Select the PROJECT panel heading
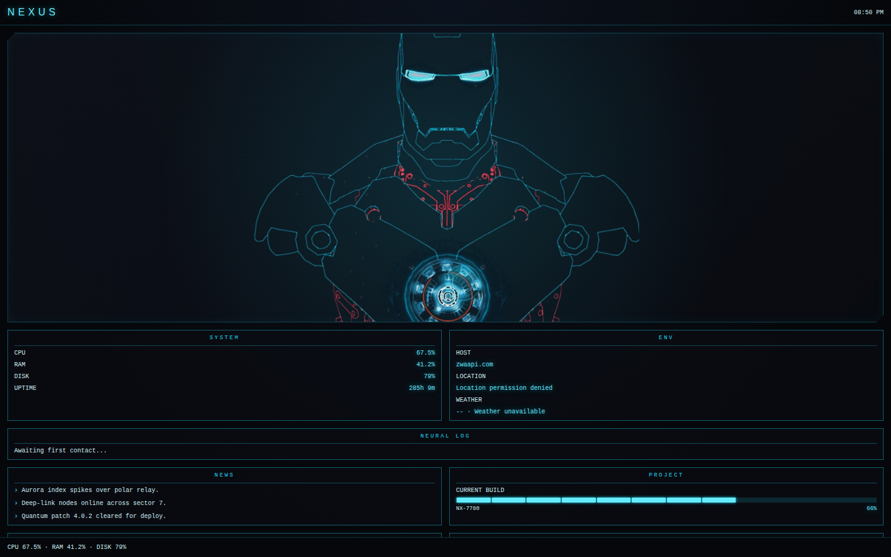Viewport: 891px width, 557px height. (x=666, y=475)
